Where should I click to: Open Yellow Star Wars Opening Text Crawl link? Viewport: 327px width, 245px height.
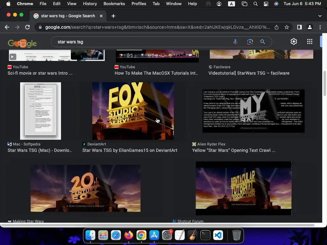point(233,151)
